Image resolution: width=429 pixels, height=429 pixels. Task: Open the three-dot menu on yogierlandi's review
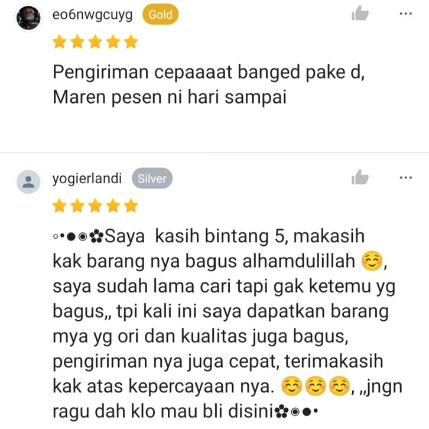click(x=406, y=177)
